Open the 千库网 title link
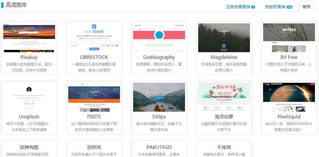 [x=224, y=147]
